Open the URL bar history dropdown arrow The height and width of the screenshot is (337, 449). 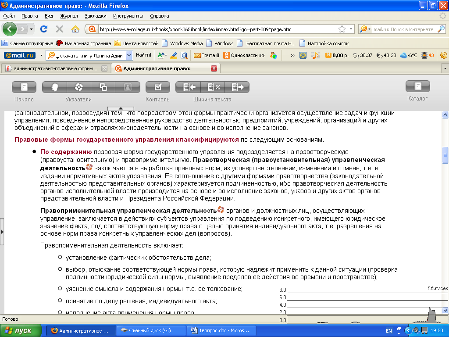351,29
